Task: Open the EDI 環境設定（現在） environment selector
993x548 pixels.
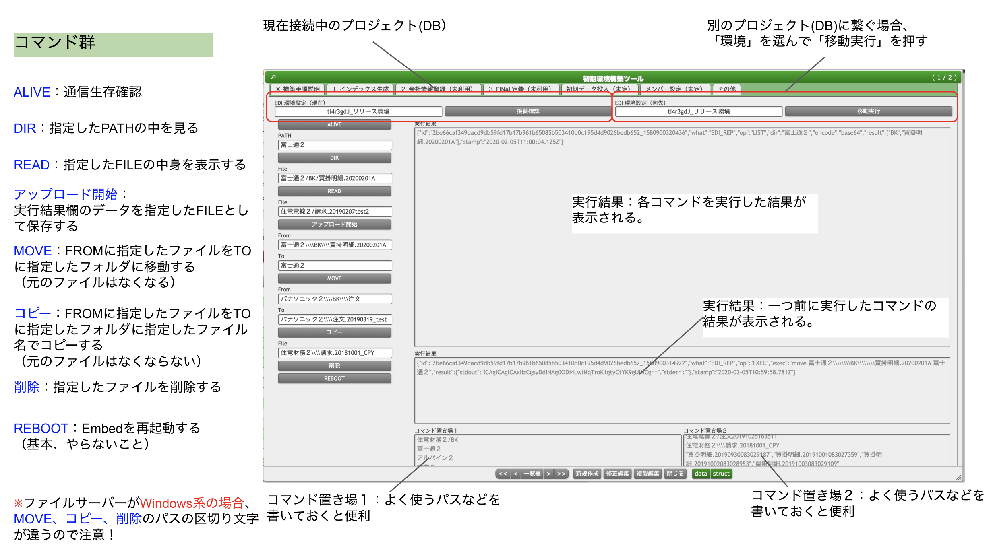Action: [358, 111]
